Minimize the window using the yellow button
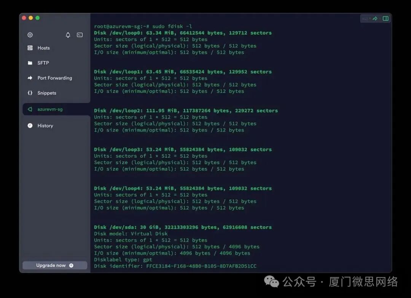The height and width of the screenshot is (298, 411). pos(31,18)
